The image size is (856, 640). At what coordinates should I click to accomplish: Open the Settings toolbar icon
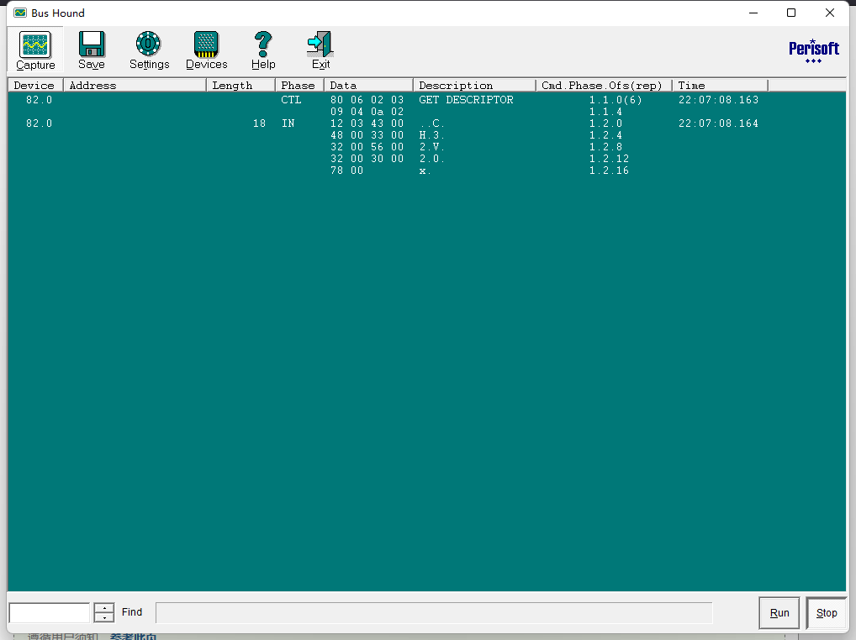coord(149,50)
